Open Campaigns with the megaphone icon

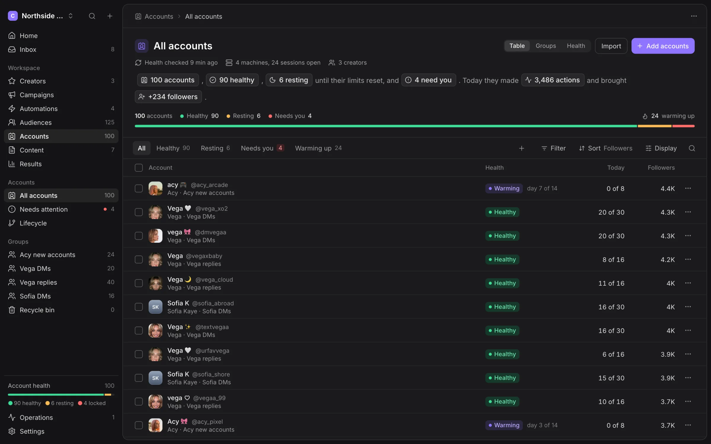[61, 95]
